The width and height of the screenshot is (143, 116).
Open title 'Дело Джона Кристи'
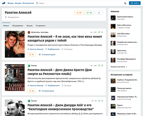pyautogui.click(x=60, y=72)
